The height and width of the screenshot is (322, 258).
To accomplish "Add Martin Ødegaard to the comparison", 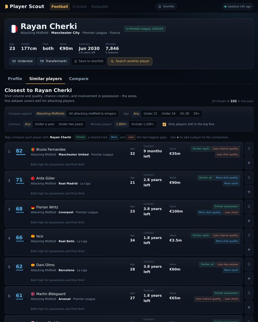I will click(249, 307).
